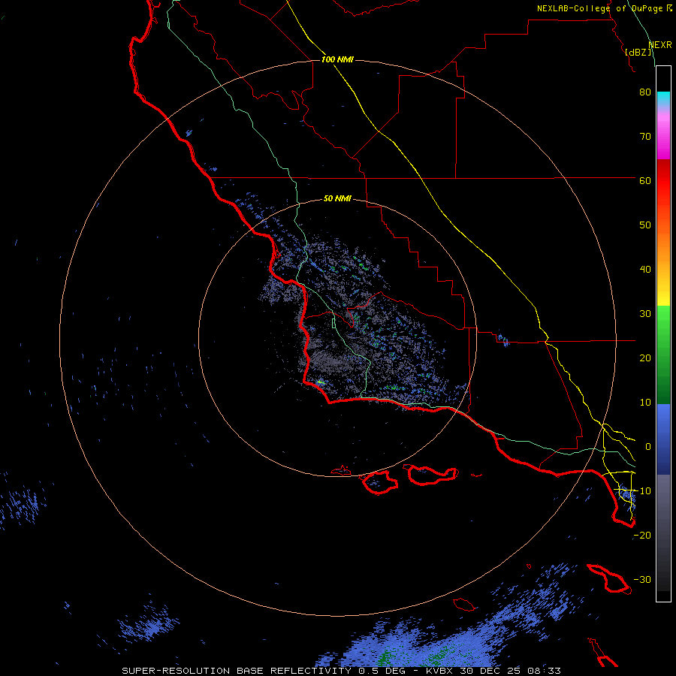Click the 50 dBZ scale value
The height and width of the screenshot is (676, 676).
[x=645, y=225]
